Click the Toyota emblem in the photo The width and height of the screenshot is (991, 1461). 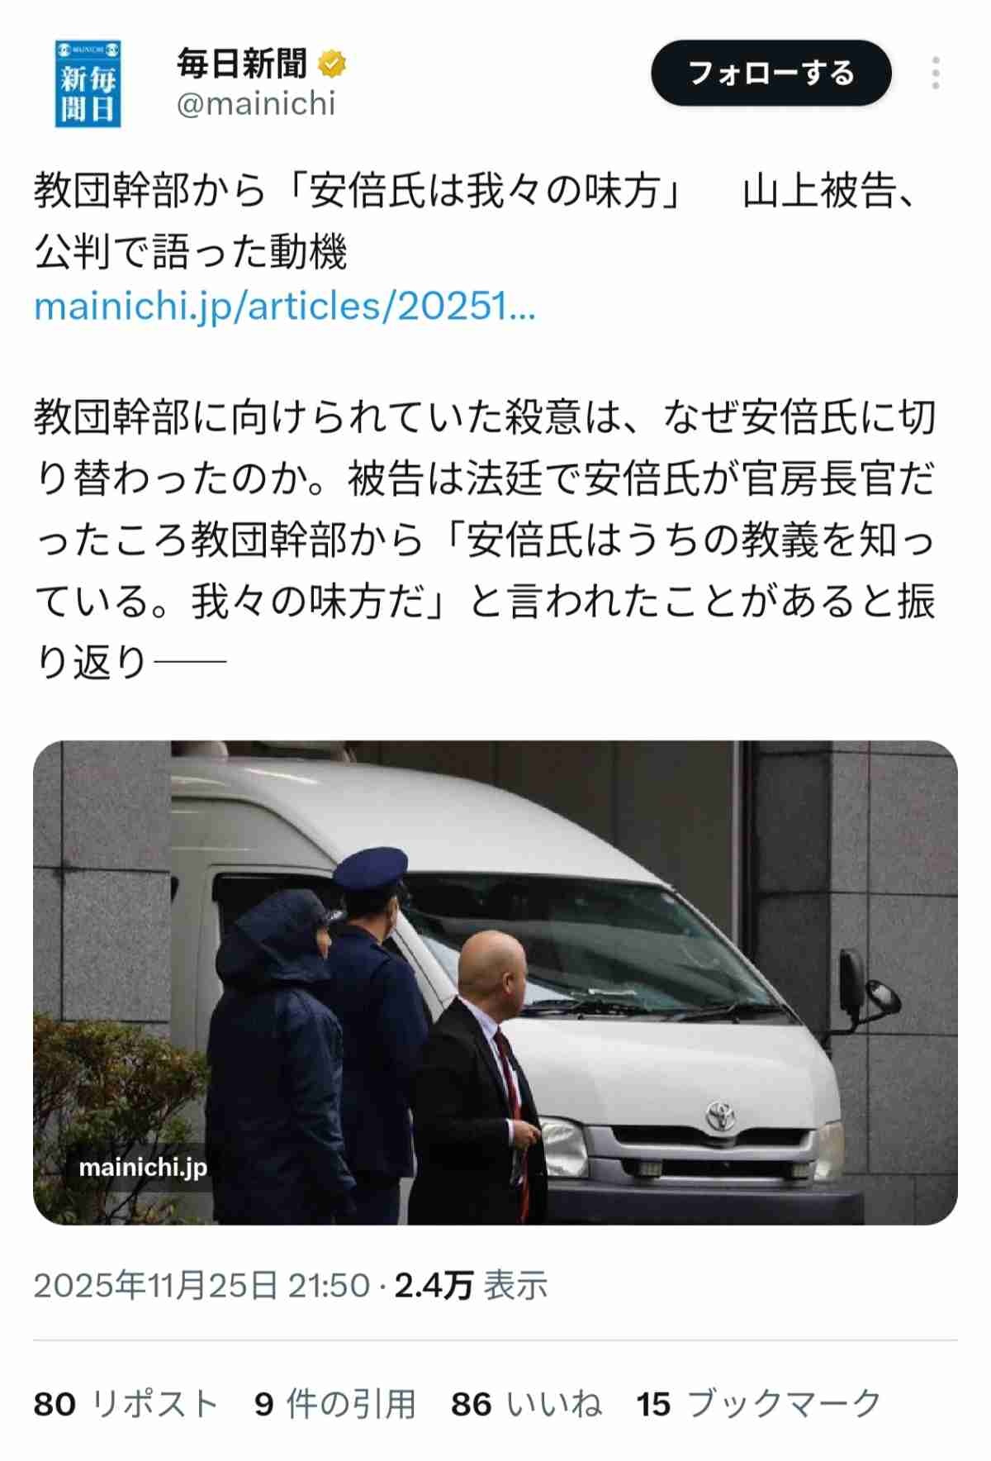coord(720,1116)
